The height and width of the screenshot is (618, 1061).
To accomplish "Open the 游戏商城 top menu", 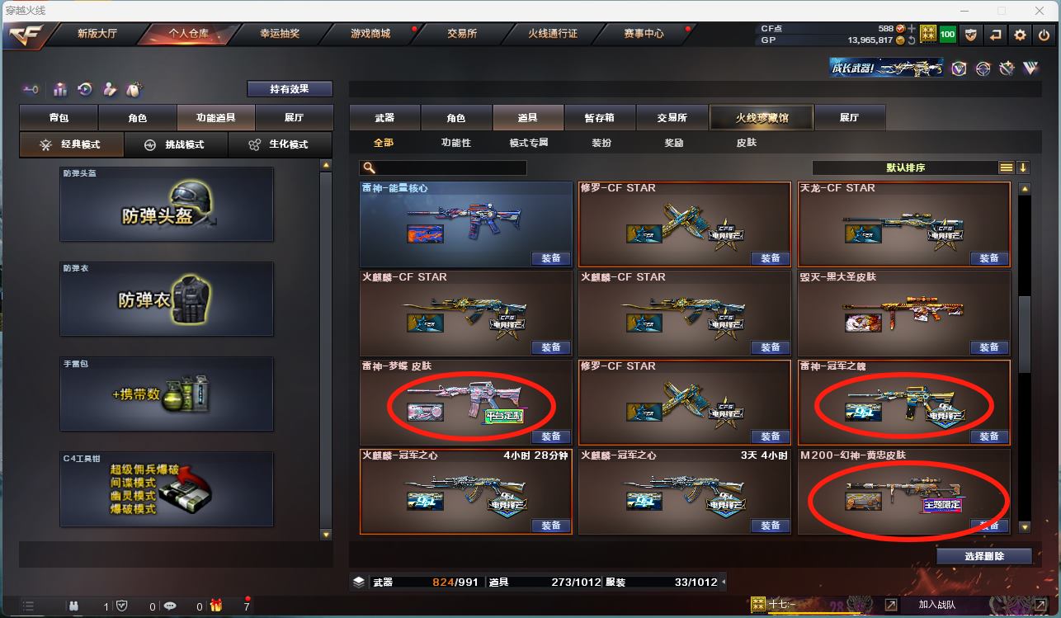I will (370, 34).
